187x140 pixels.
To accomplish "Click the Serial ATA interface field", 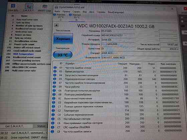I will pyautogui.click(x=118, y=40).
